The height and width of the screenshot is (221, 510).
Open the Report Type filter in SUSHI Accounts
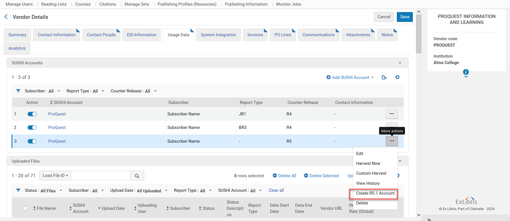pyautogui.click(x=85, y=91)
